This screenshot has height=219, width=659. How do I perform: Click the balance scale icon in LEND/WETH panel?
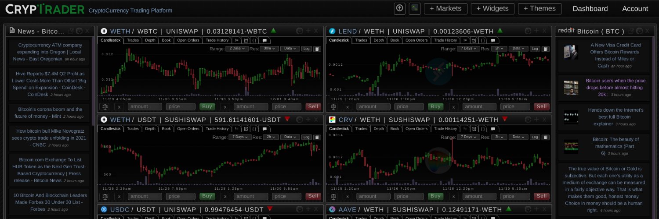click(333, 106)
